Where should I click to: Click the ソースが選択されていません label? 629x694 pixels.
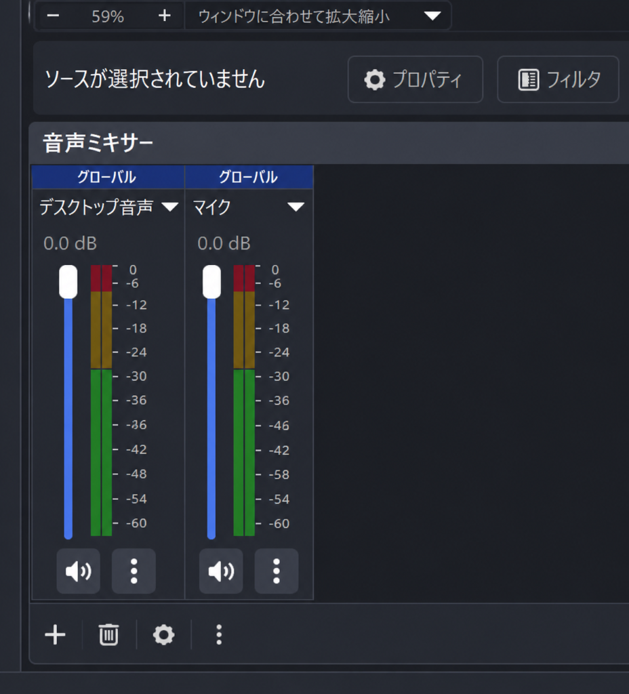(155, 80)
